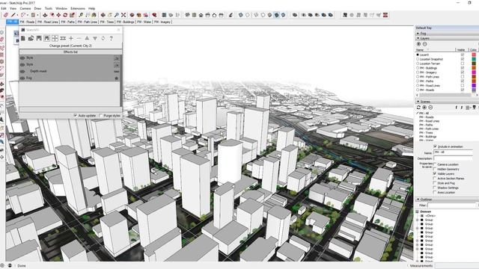Select the Eraser tool in top toolbar
The image size is (479, 269).
click(6, 15)
